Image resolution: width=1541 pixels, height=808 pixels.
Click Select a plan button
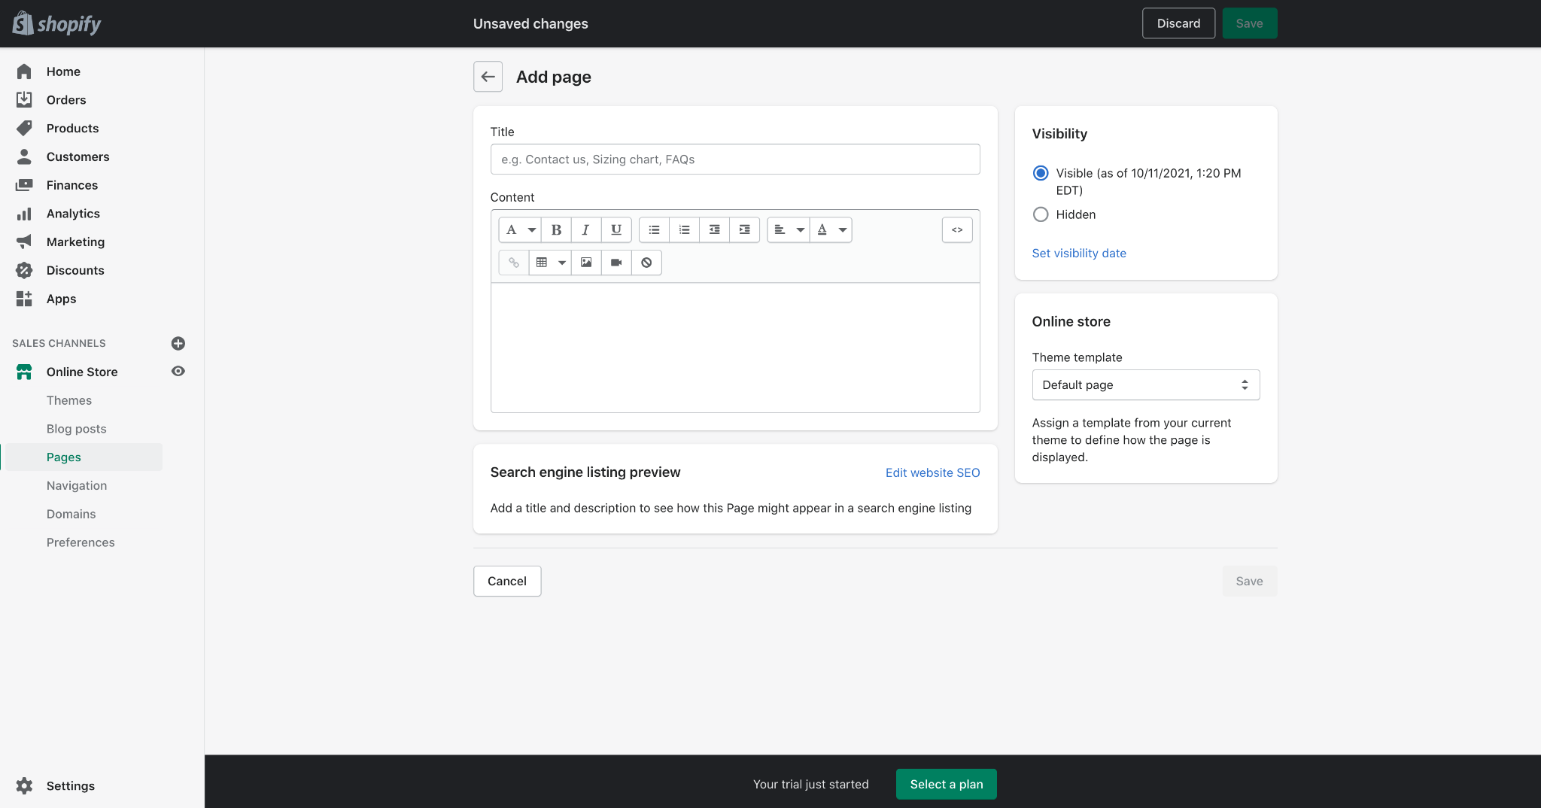946,784
